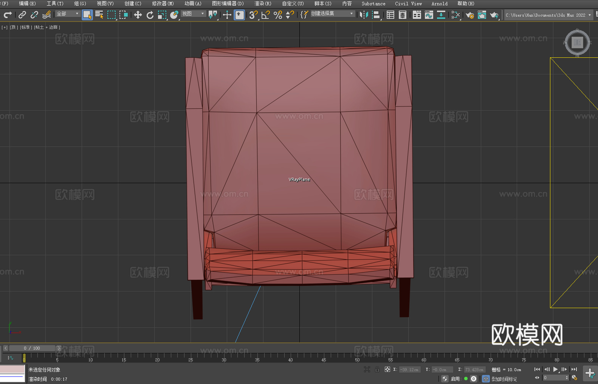Open the selection filter 全部 dropdown
This screenshot has width=598, height=384.
tap(68, 14)
